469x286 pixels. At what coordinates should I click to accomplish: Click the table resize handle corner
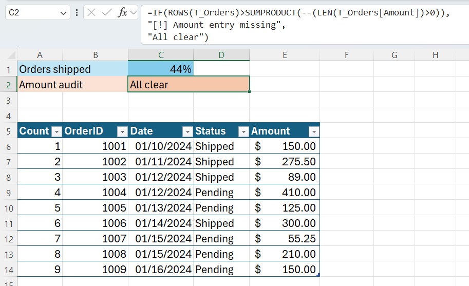pos(318,275)
